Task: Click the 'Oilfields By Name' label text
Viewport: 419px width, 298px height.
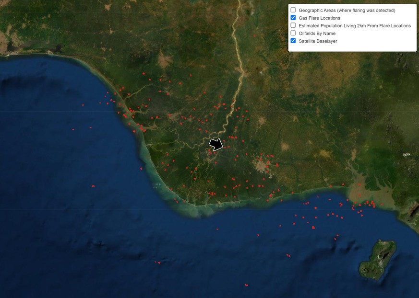Action: (317, 34)
